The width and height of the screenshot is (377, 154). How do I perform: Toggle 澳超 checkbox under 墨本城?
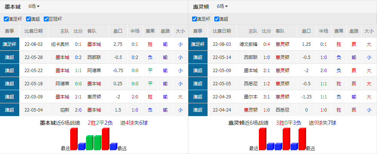28,19
